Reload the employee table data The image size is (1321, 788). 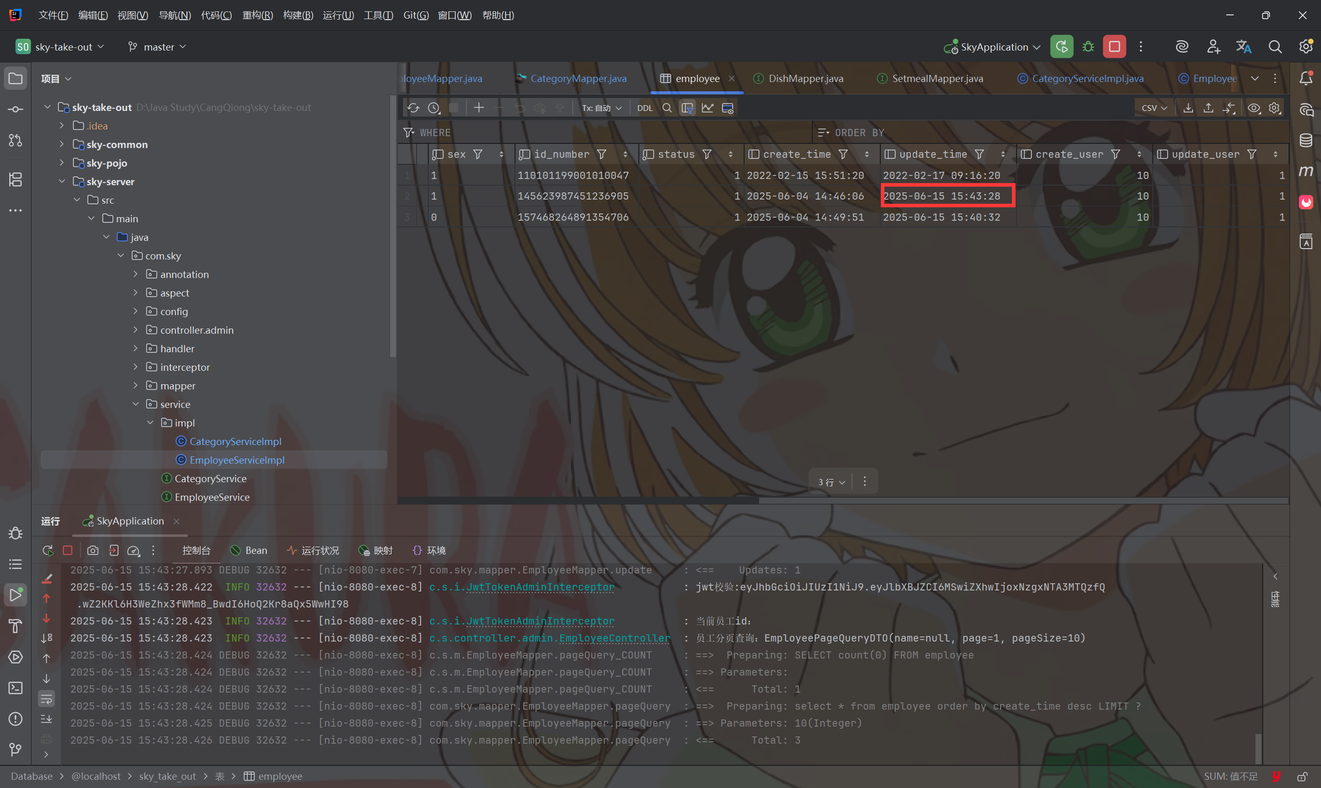pos(413,108)
